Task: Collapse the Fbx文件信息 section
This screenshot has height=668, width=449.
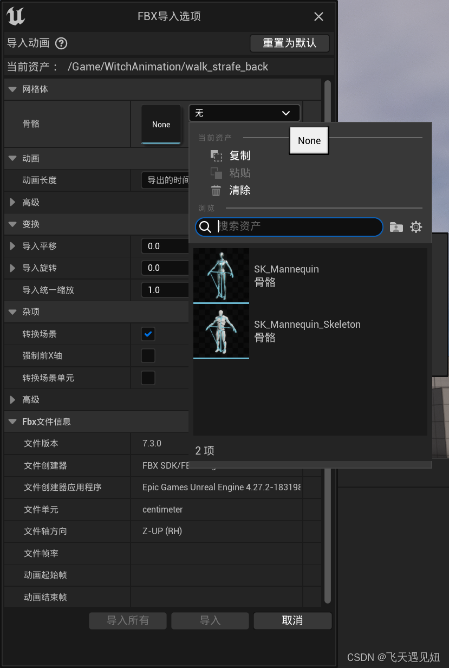Action: [x=12, y=421]
